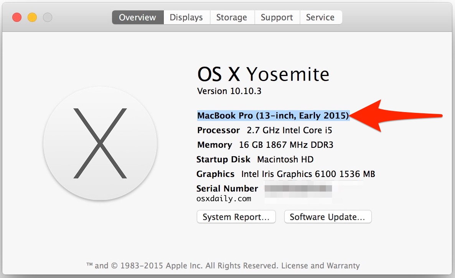Click the Software Update button
The height and width of the screenshot is (278, 455).
[327, 217]
